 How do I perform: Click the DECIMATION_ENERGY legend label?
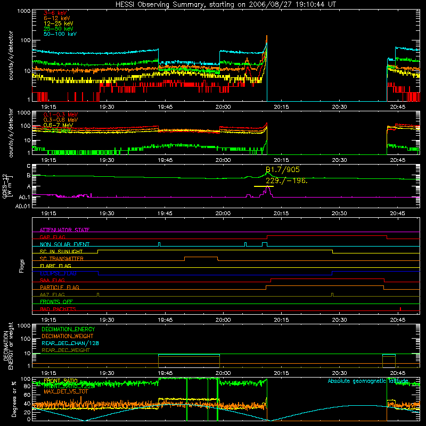click(68, 329)
